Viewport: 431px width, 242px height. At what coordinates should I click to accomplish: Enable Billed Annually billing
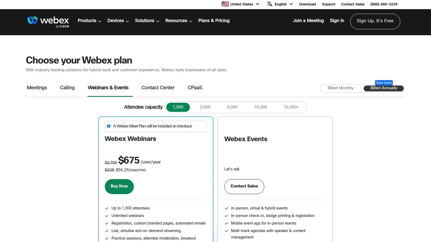pos(384,88)
